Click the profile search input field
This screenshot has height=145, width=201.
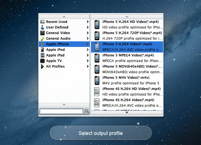[x=61, y=111]
